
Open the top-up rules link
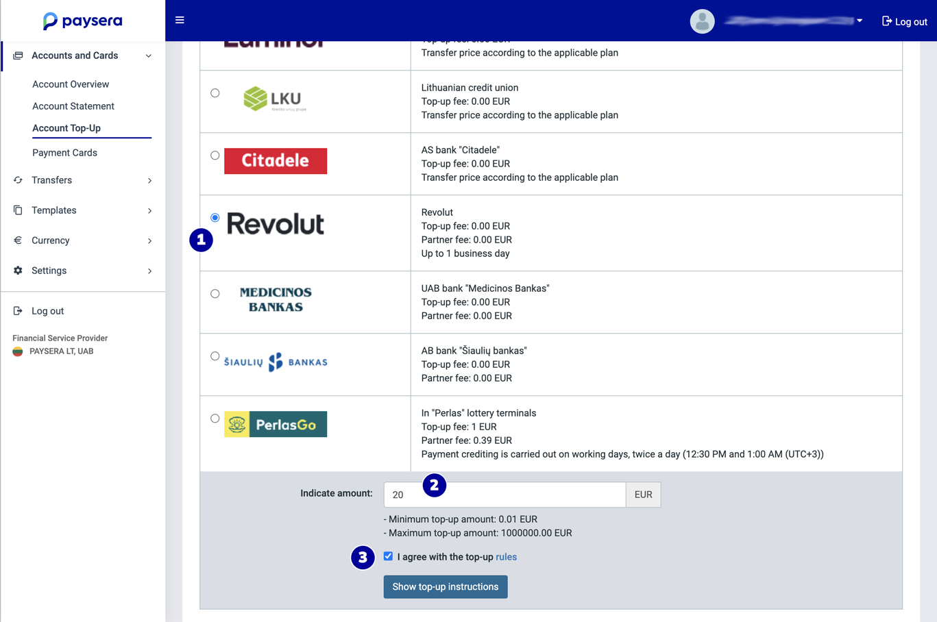point(506,557)
